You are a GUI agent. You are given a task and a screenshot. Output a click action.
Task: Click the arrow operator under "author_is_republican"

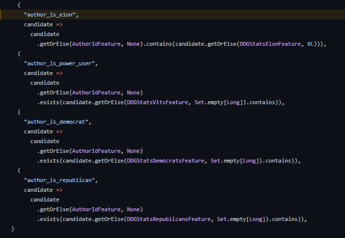tap(60, 190)
